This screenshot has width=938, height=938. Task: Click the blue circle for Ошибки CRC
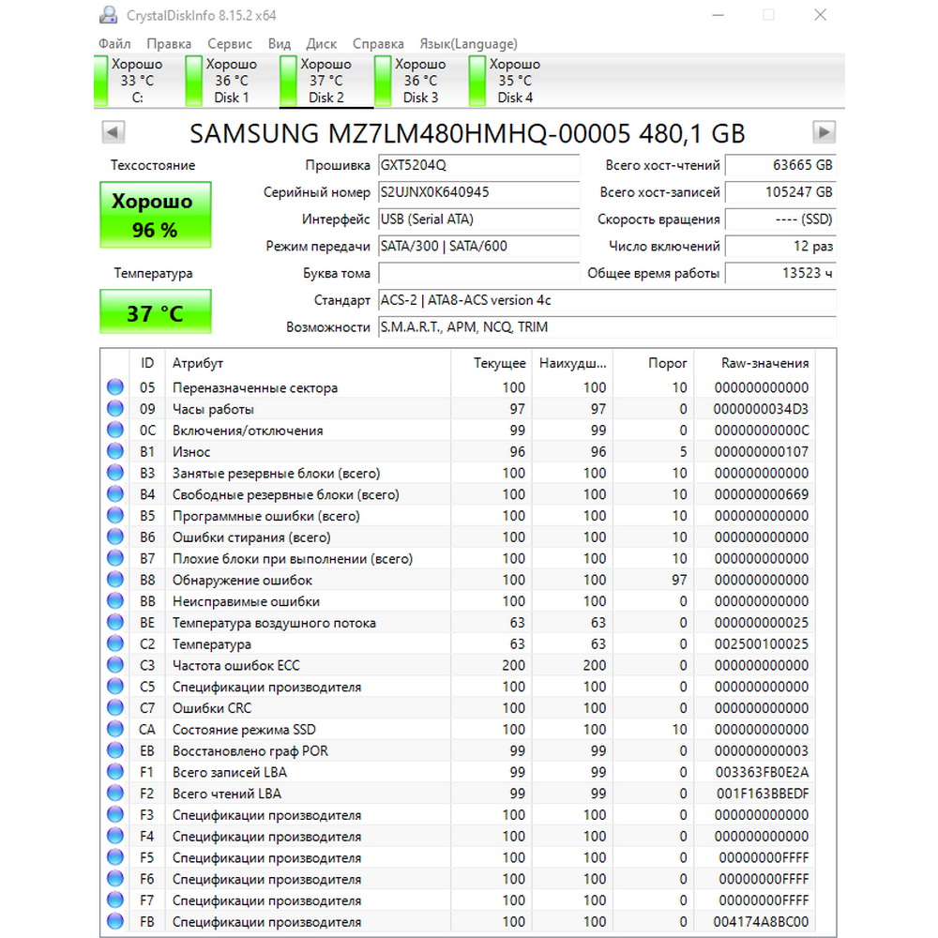tap(115, 707)
